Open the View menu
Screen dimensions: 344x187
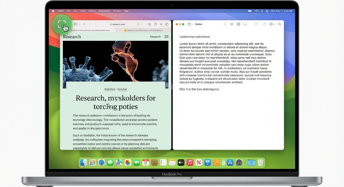[x=83, y=11]
